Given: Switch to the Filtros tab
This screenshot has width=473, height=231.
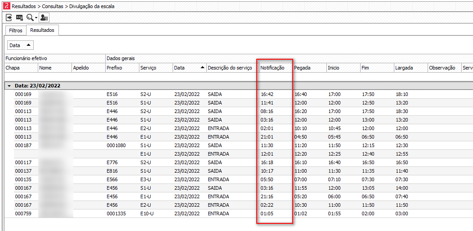Looking at the screenshot, I should pos(16,31).
